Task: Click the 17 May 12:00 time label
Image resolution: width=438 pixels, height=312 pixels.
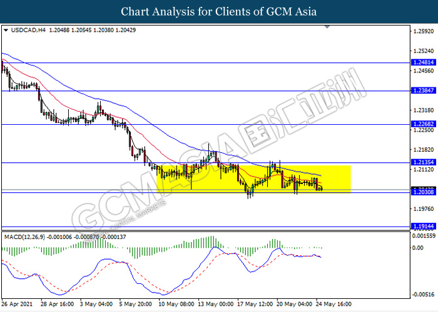Action: click(255, 304)
